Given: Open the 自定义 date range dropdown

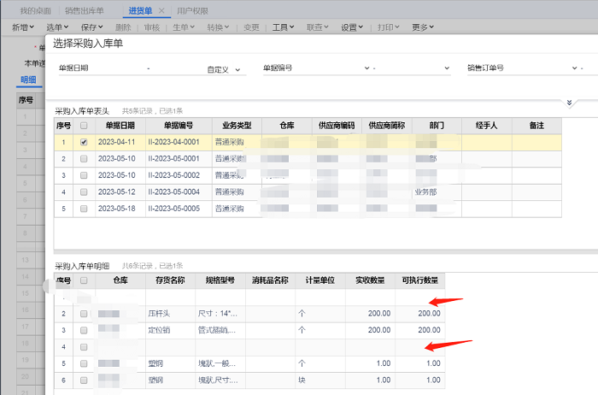Looking at the screenshot, I should pos(219,70).
